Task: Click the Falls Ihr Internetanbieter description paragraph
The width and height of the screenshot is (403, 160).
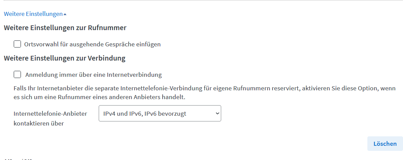Action: (205, 93)
